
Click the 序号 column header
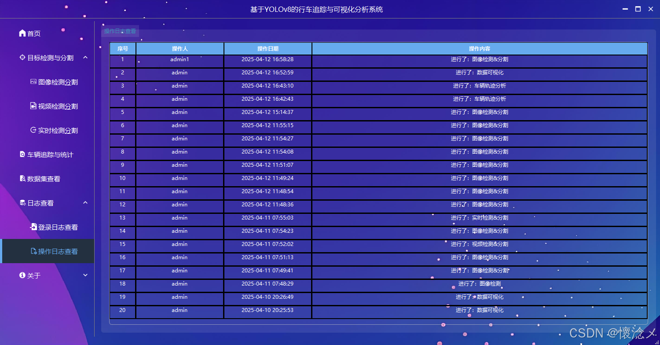(x=123, y=48)
